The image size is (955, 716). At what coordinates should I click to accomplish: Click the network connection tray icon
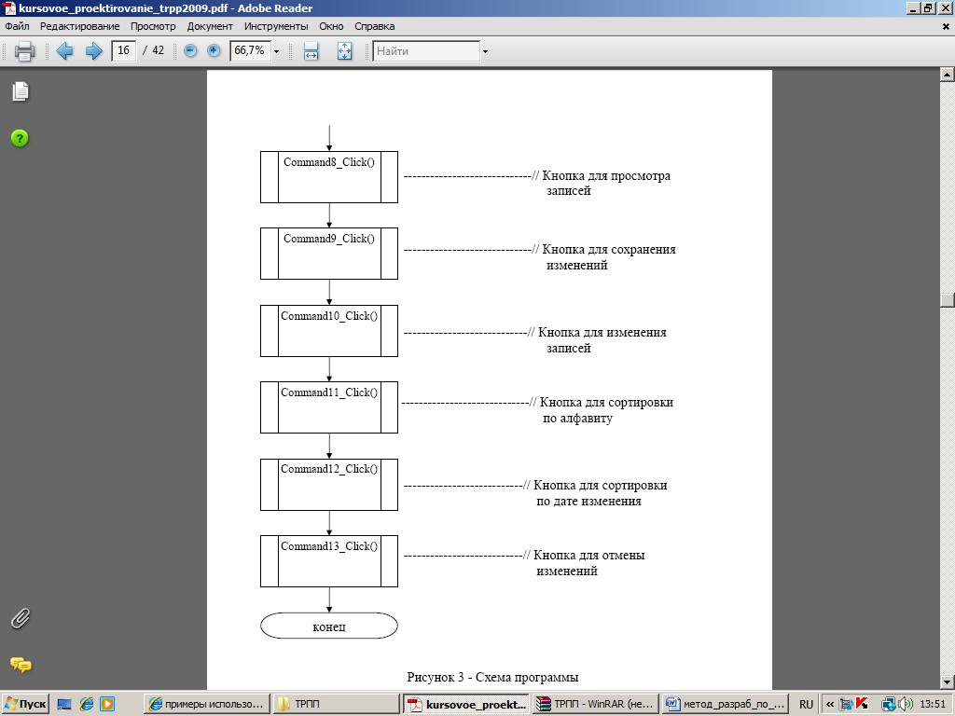coord(888,705)
